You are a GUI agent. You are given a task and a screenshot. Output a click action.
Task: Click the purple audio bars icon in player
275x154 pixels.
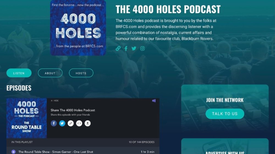[x=154, y=101]
